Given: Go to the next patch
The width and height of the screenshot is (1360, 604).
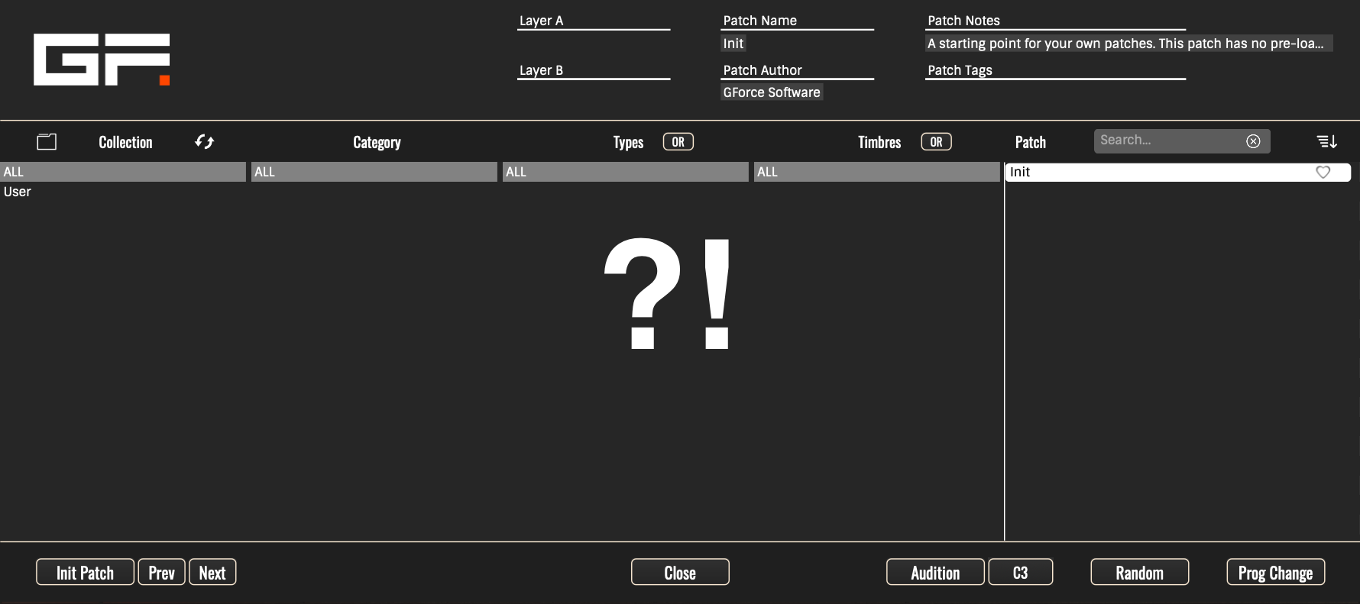Looking at the screenshot, I should click(212, 573).
